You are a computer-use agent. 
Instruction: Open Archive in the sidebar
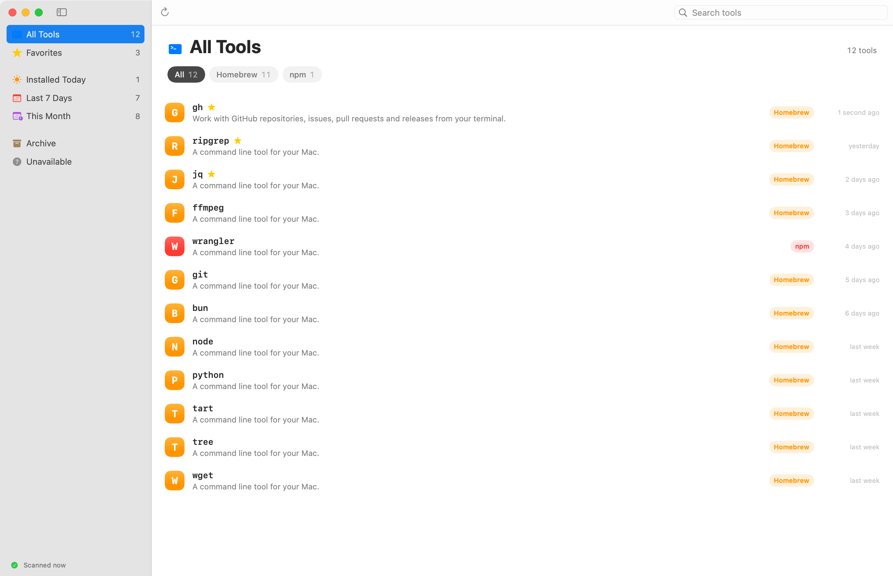[76, 143]
